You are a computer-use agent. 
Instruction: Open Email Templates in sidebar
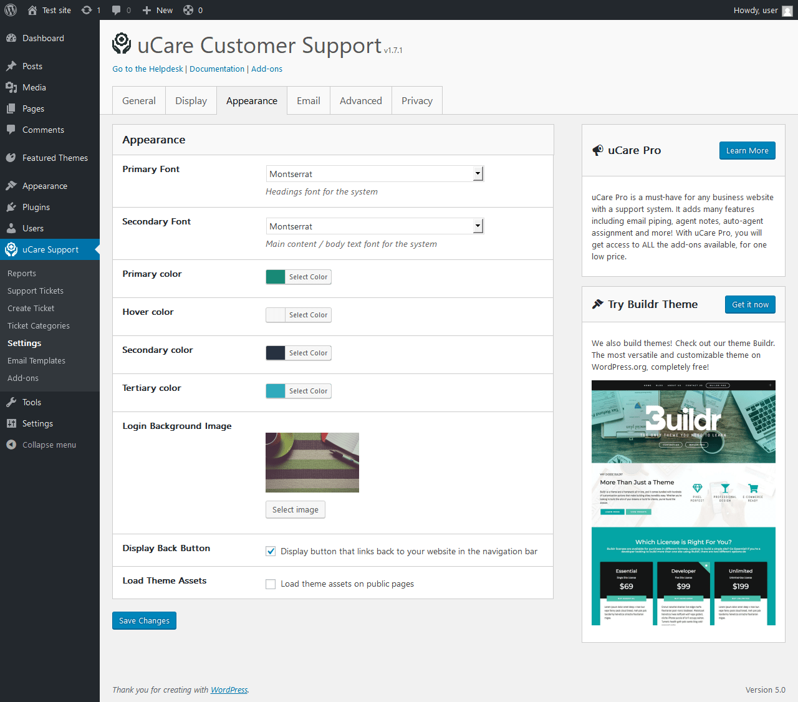click(36, 361)
